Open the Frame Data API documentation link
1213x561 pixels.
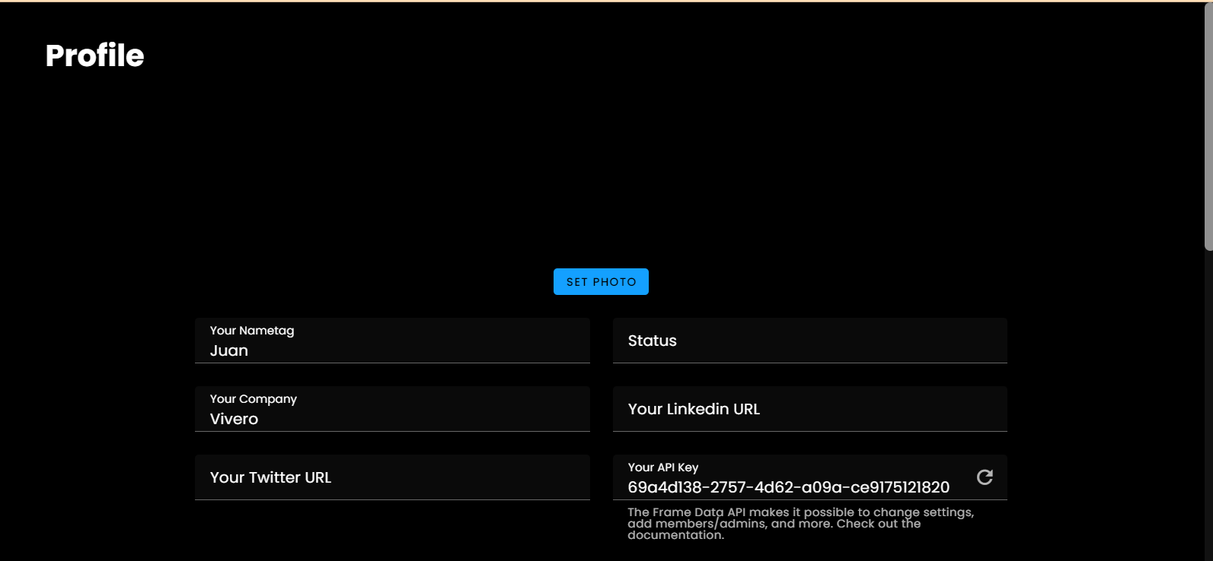pos(675,535)
